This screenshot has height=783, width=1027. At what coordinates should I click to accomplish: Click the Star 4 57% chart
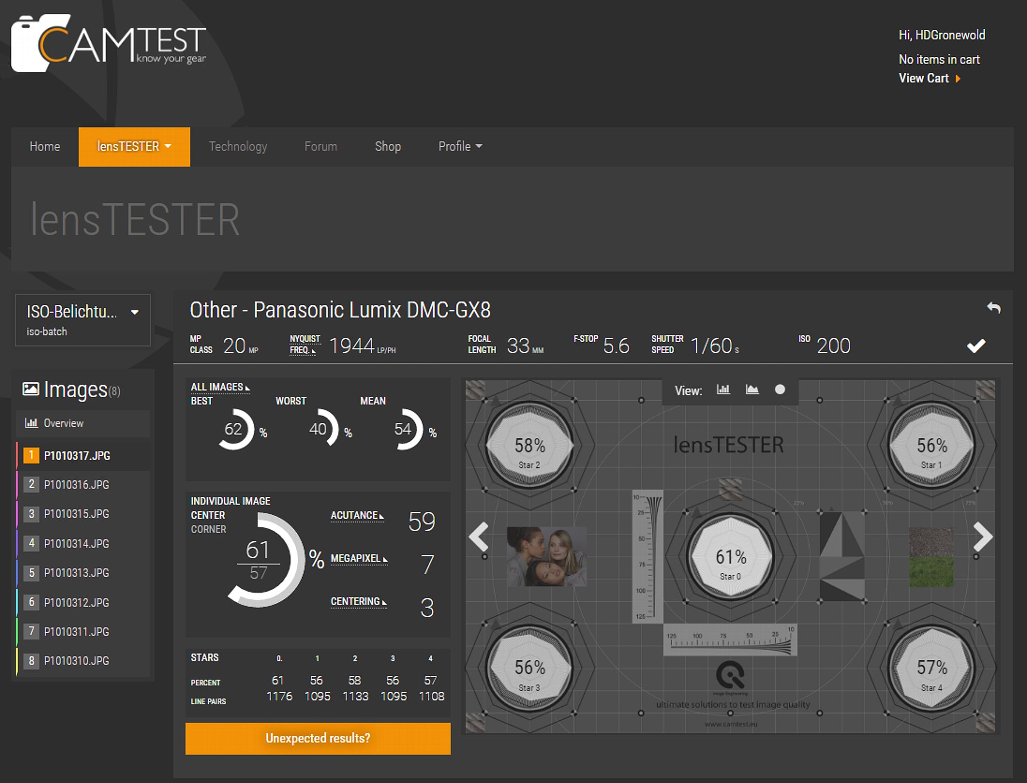tap(931, 668)
